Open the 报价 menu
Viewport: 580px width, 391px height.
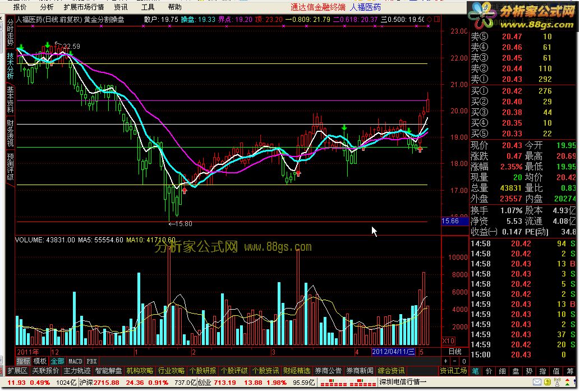tap(20, 7)
